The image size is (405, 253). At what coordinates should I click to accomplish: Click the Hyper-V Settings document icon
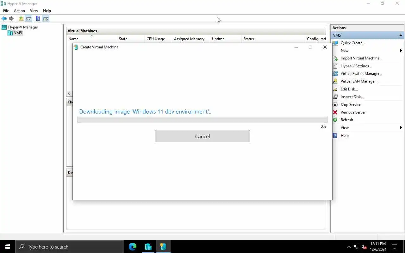tap(335, 66)
